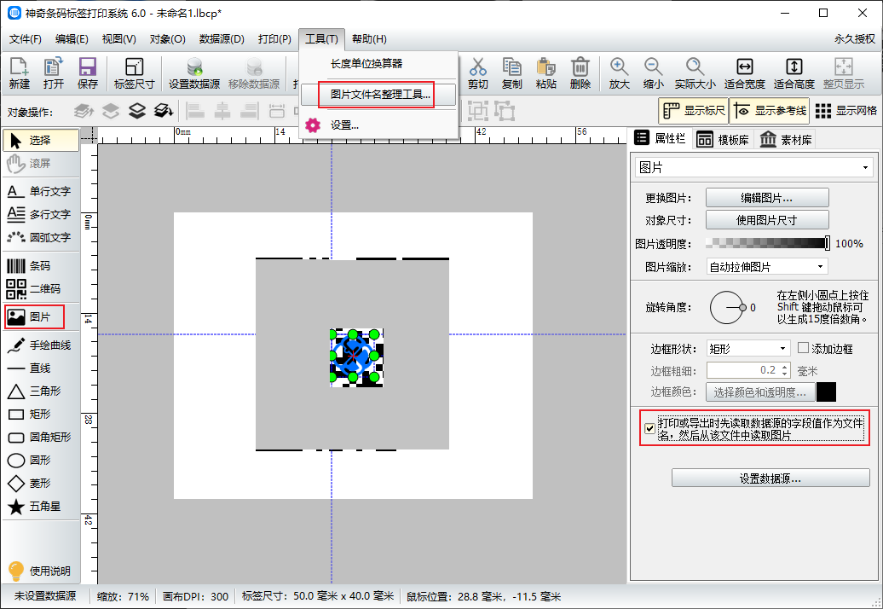Toggle the 显示参考线 guide lines
883x609 pixels.
click(x=770, y=111)
